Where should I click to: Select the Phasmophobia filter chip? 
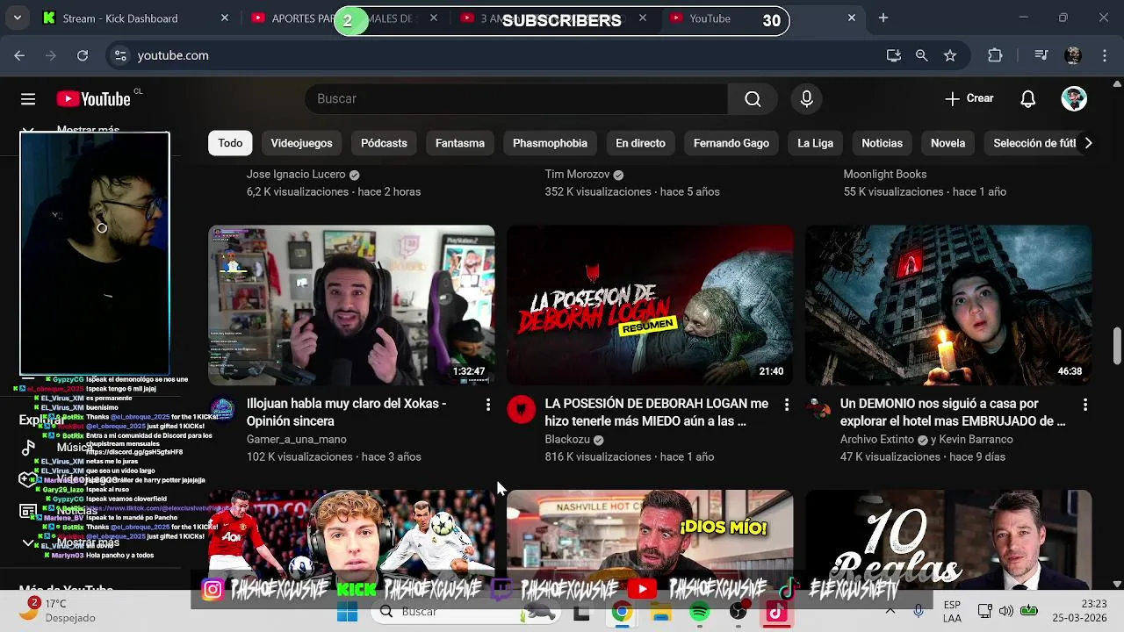click(x=550, y=143)
